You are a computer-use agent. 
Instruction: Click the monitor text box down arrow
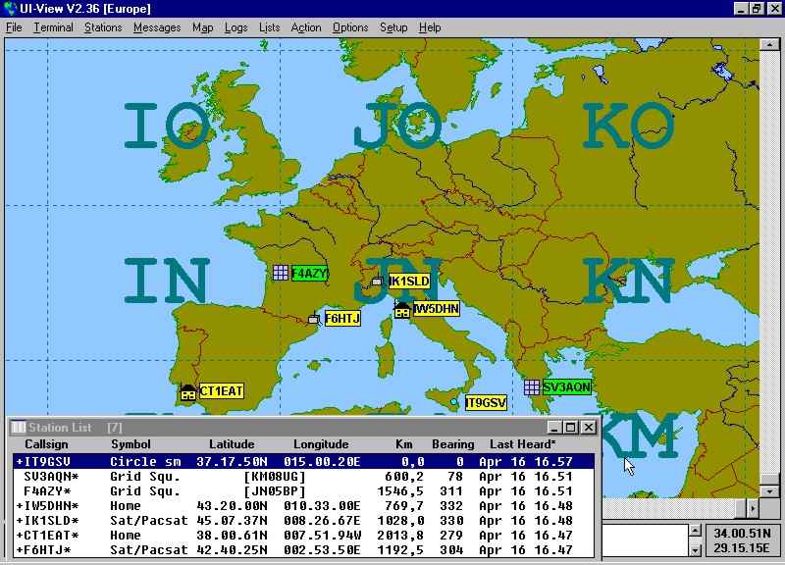695,550
